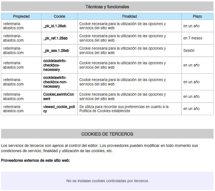215x191 pixels.
Task: Click 'en un año' in the _pk_id.1.28eb row
Action: (191, 26)
